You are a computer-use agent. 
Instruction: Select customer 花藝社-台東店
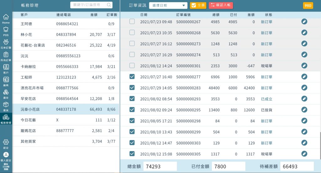coord(66,45)
